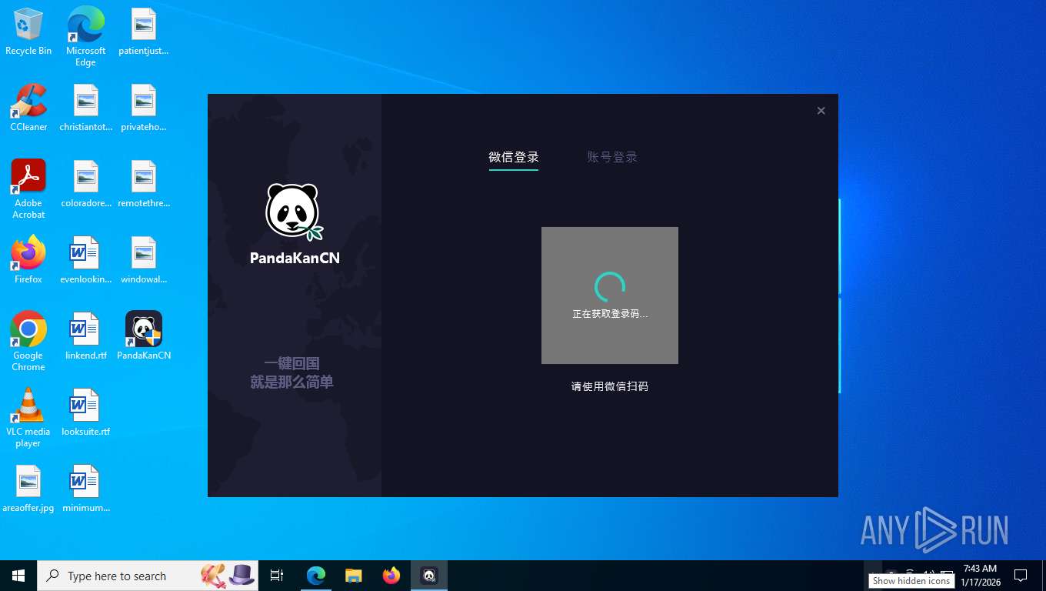This screenshot has width=1046, height=591.
Task: Open Microsoft Edge desktop shortcut
Action: pyautogui.click(x=85, y=36)
